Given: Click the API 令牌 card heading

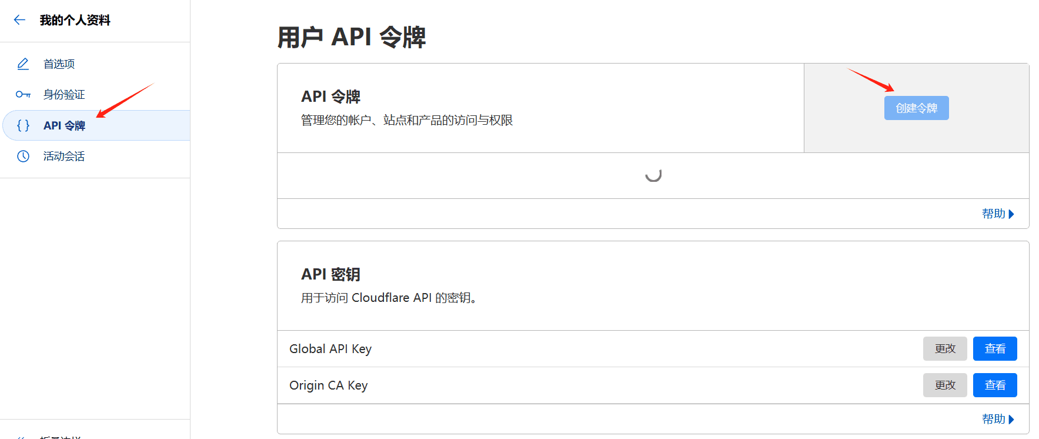Looking at the screenshot, I should (x=330, y=97).
